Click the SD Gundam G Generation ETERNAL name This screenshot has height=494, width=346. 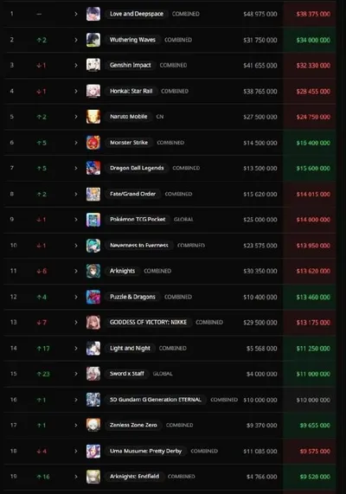click(x=156, y=400)
